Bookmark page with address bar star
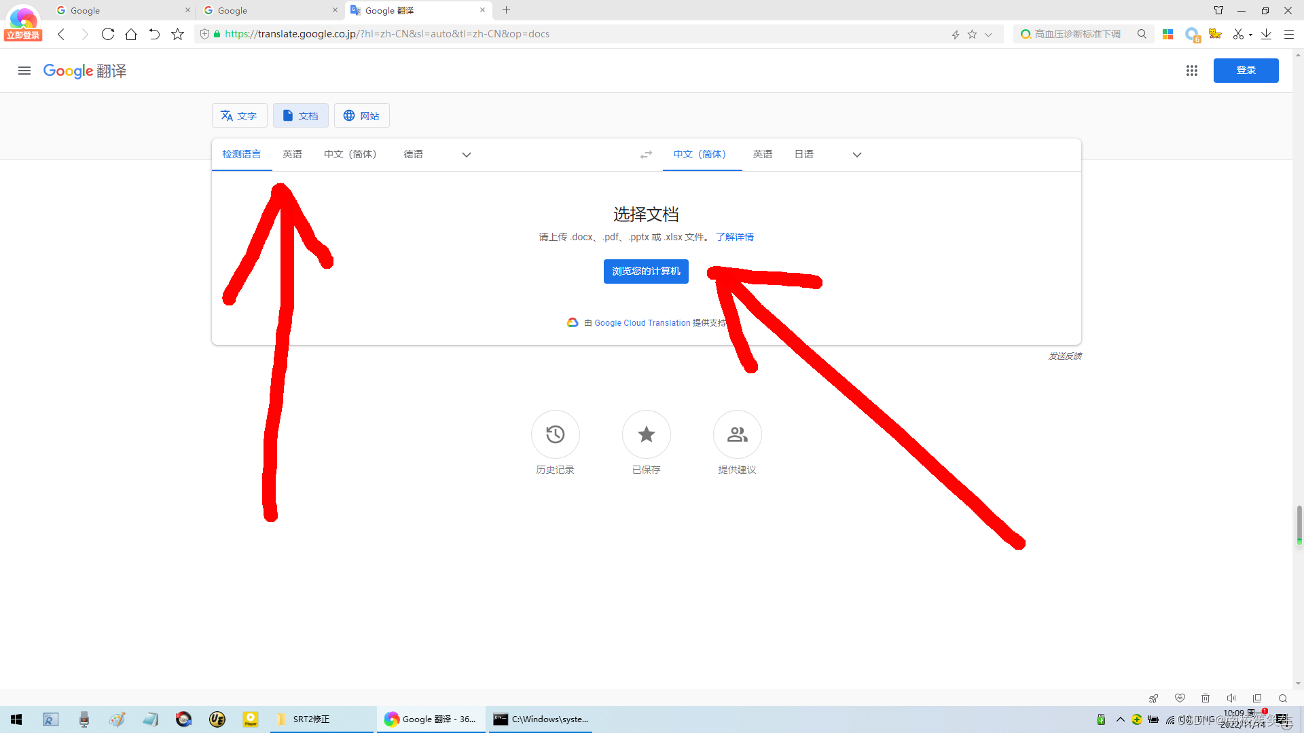 [972, 34]
